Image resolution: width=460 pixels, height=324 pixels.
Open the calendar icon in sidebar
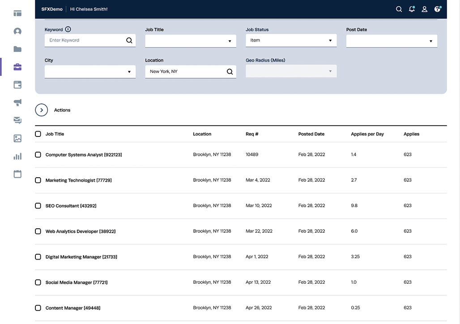click(x=17, y=174)
